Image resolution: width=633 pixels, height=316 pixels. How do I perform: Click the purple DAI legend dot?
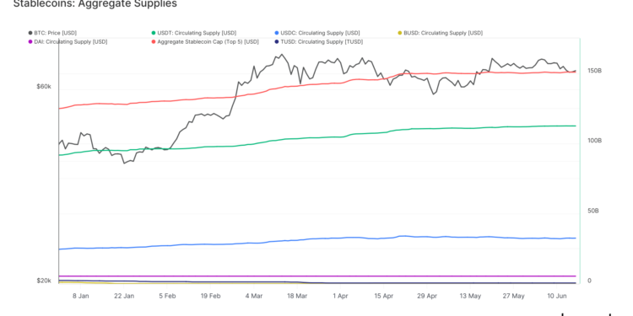(30, 41)
